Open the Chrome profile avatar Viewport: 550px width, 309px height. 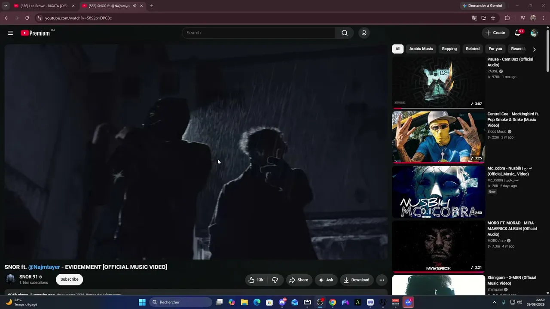tap(533, 18)
